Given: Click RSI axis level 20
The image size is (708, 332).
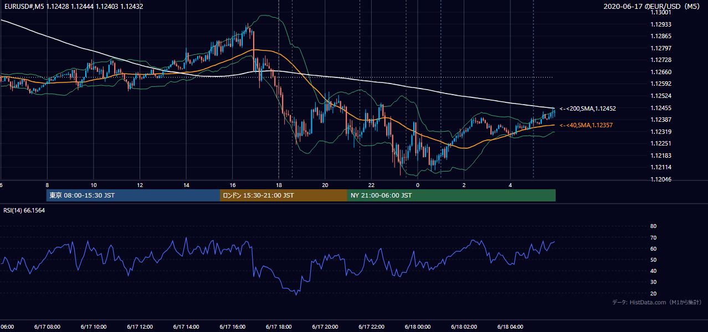Looking at the screenshot, I should 653,293.
